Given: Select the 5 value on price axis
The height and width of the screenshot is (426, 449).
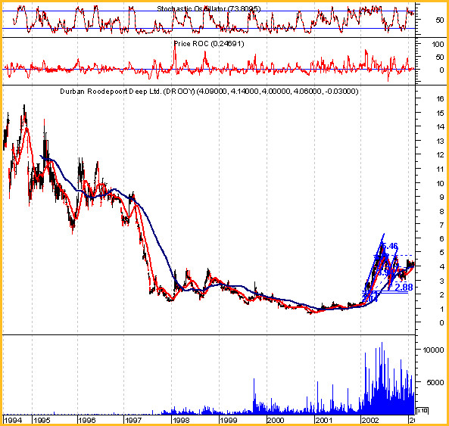Looking at the screenshot, I should click(442, 253).
